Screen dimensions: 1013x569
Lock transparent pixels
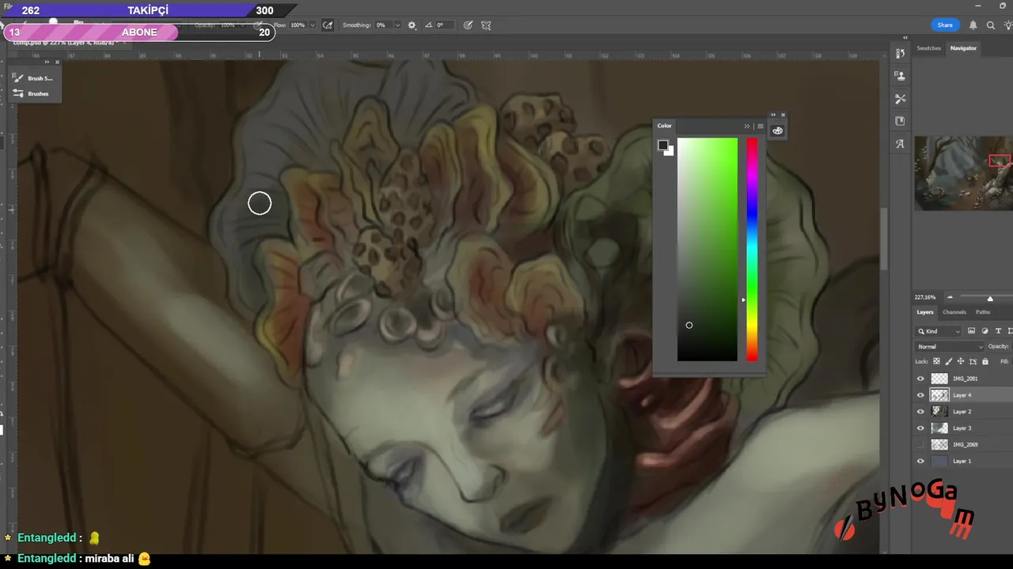[x=937, y=361]
